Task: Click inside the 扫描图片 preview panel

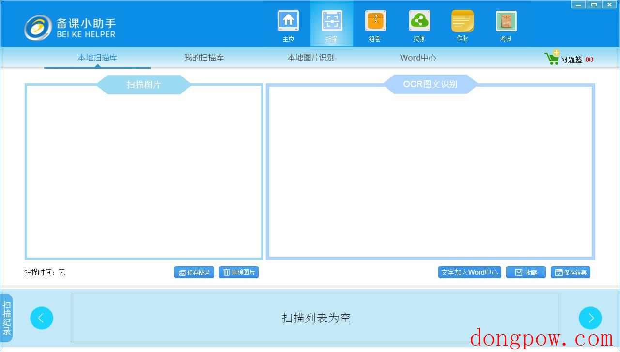Action: click(144, 172)
